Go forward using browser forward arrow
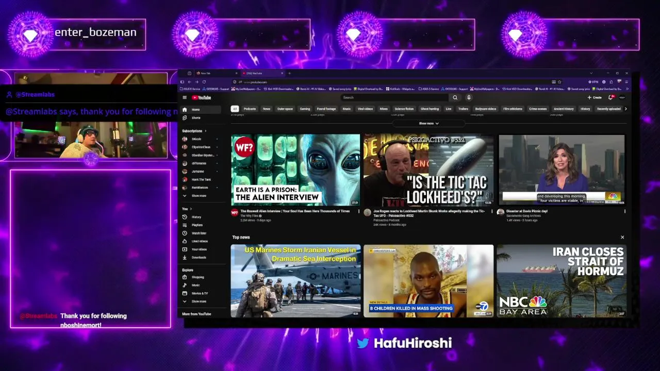660x371 pixels. (196, 82)
